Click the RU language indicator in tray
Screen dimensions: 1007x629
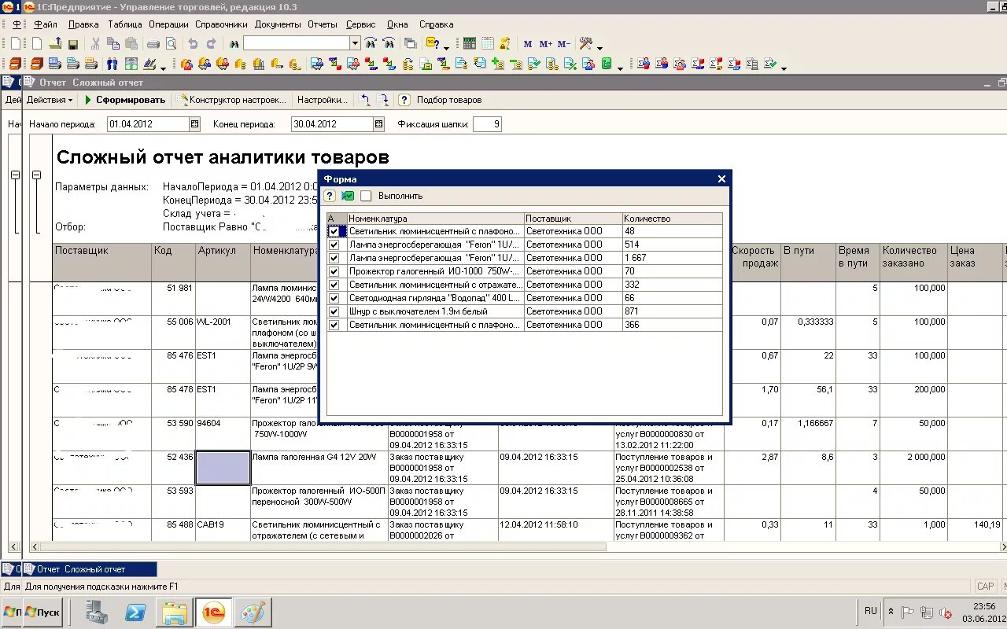coord(870,611)
